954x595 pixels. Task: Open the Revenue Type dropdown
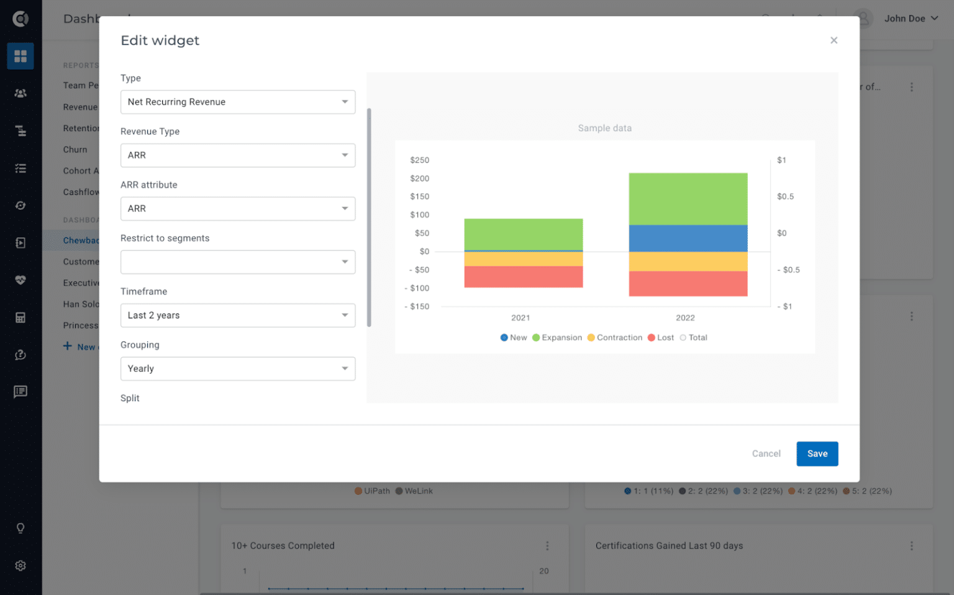tap(238, 155)
